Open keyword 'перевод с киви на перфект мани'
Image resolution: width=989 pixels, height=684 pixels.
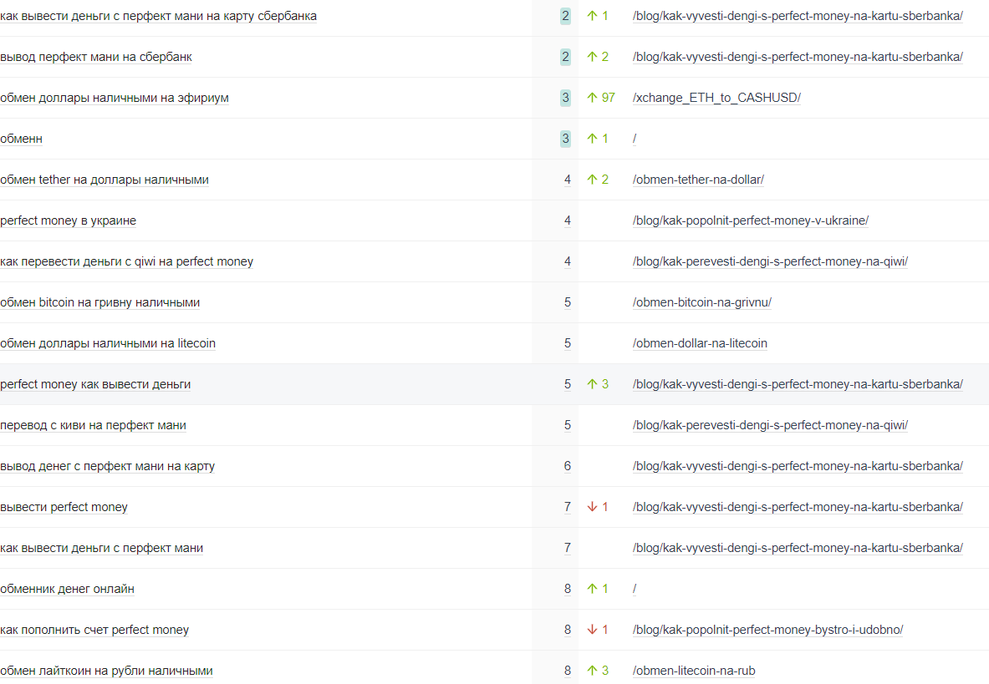tap(93, 425)
